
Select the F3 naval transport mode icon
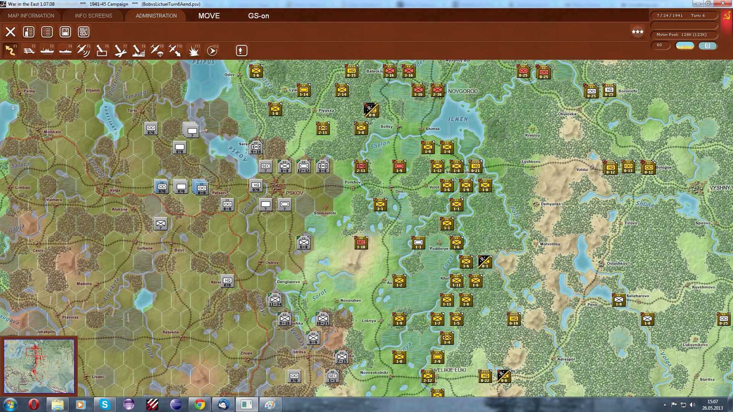click(47, 50)
